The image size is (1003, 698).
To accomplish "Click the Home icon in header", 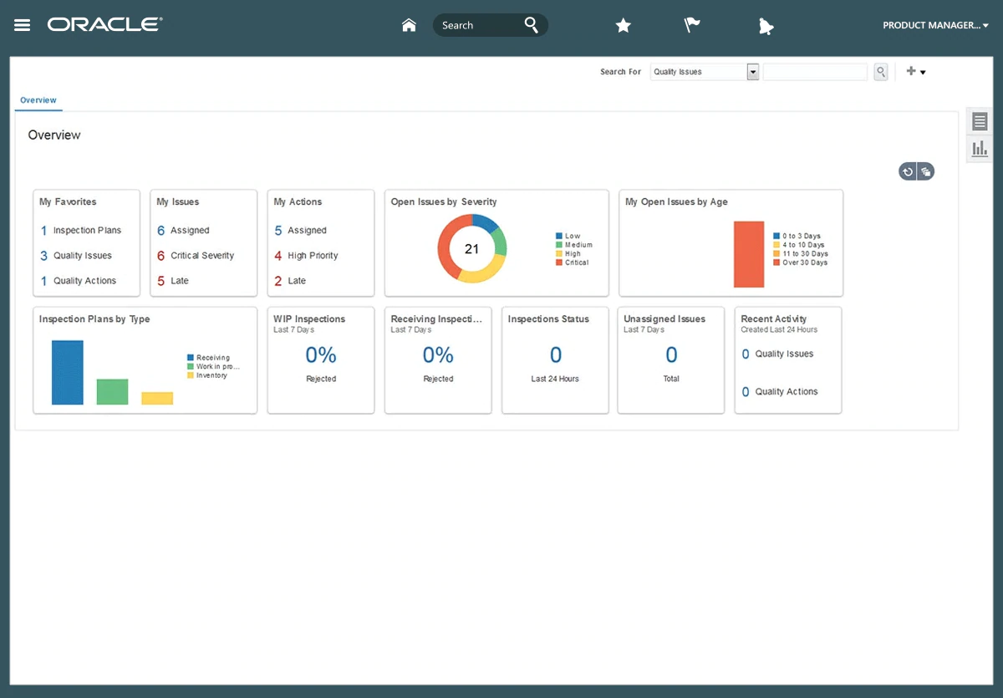I will click(409, 25).
